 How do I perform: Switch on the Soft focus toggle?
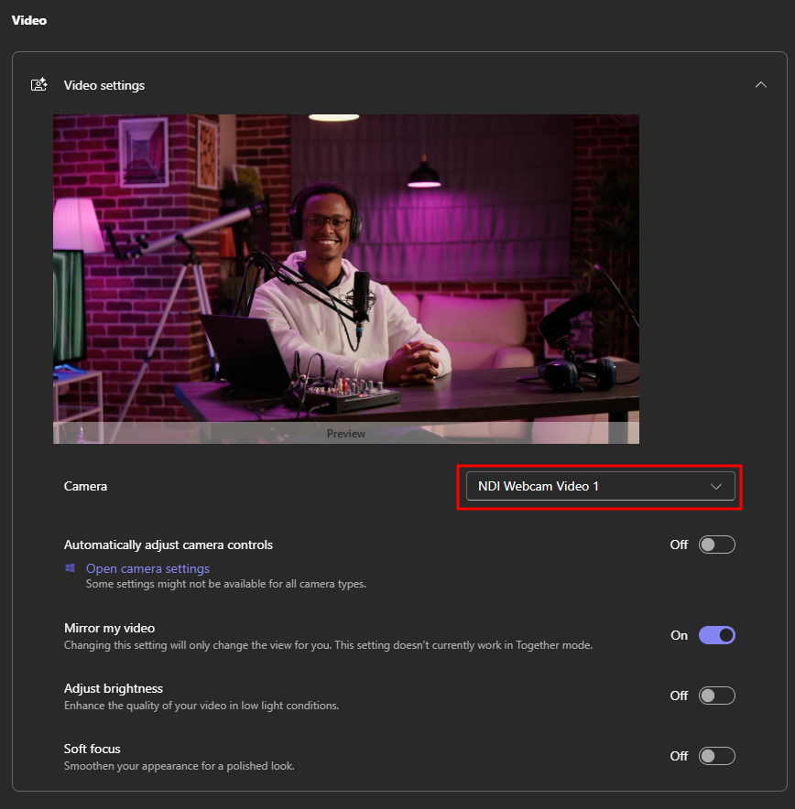point(716,756)
